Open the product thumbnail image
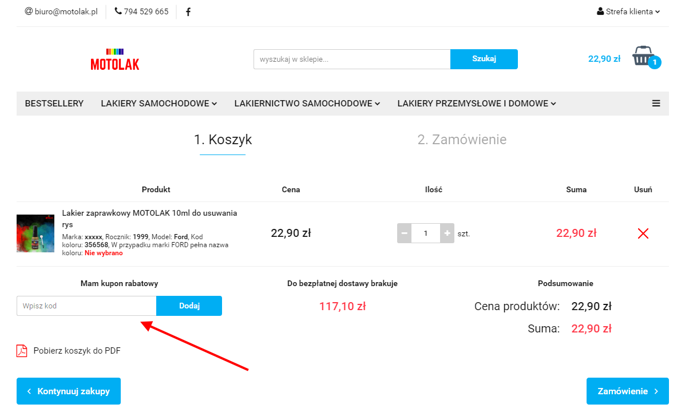 tap(35, 233)
